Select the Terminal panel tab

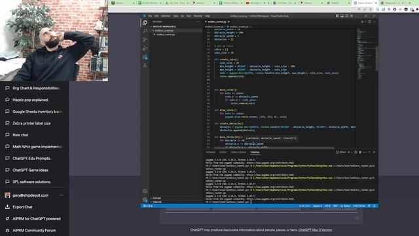[x=255, y=152]
